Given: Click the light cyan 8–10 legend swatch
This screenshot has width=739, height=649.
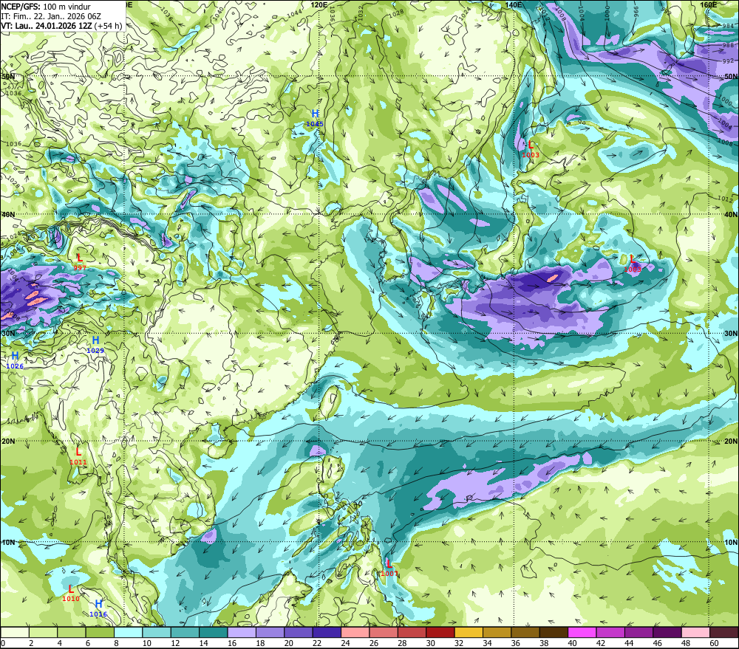Looking at the screenshot, I should pyautogui.click(x=128, y=632).
